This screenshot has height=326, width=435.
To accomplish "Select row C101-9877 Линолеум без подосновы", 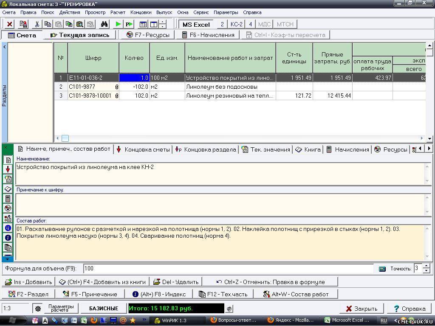I will [240, 87].
